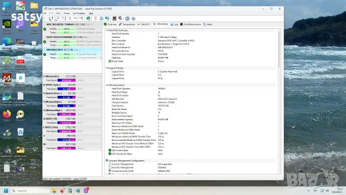Toggle Acoustic Management checkbox marked Not supported
The width and height of the screenshot is (346, 195).
[110, 164]
